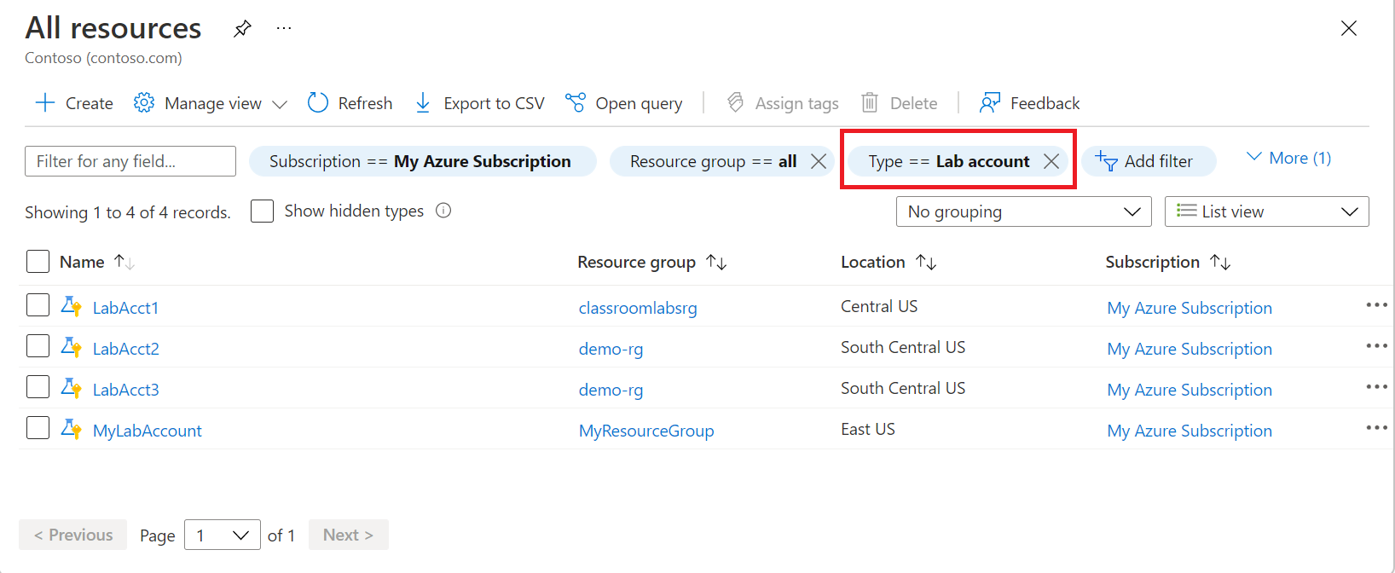
Task: Open the classroomlabsrg resource group
Action: [638, 308]
